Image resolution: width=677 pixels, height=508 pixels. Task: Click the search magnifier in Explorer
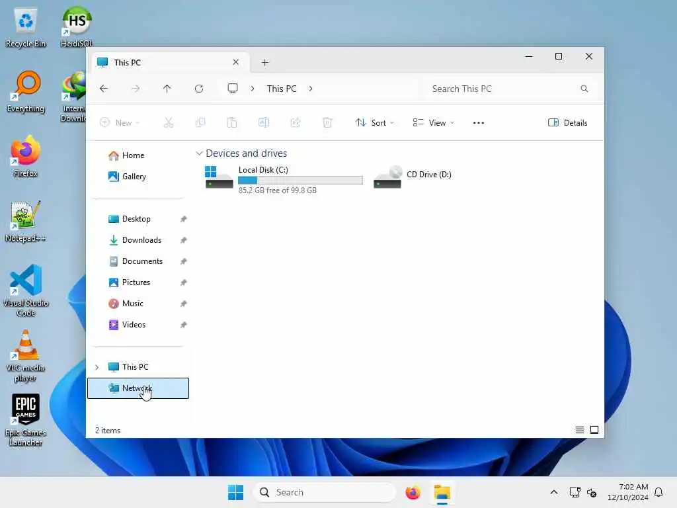tap(584, 89)
